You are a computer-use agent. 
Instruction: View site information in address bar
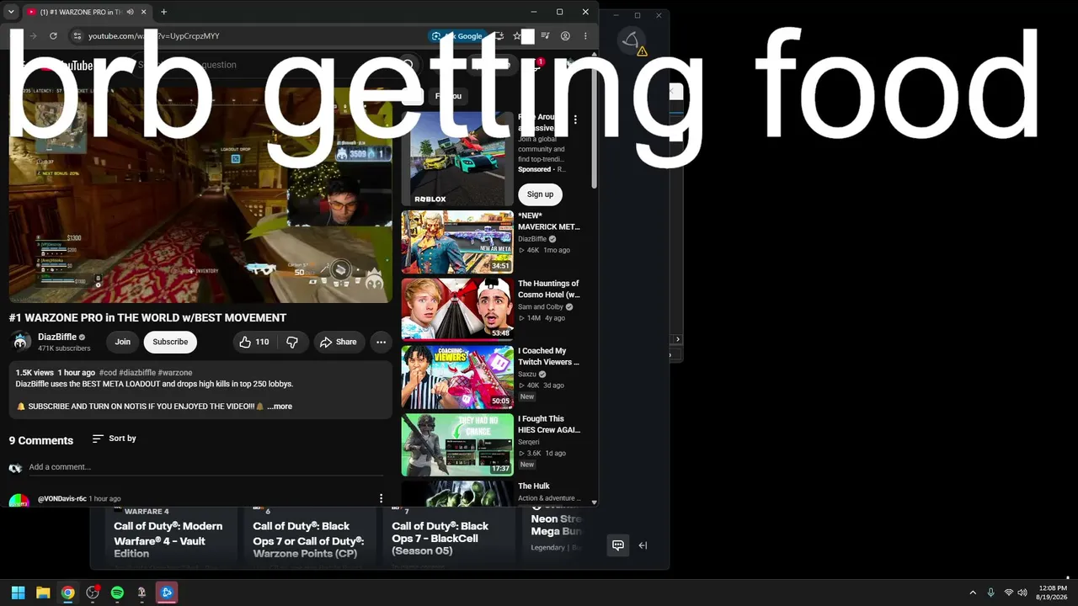pyautogui.click(x=77, y=36)
